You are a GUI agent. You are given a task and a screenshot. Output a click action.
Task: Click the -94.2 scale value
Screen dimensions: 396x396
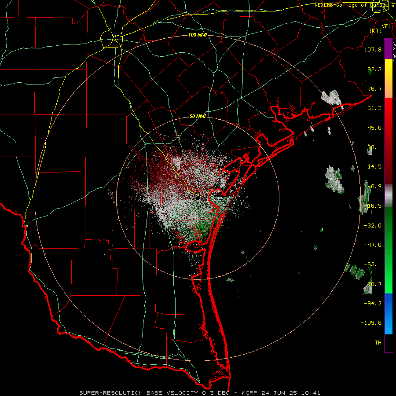pos(373,303)
